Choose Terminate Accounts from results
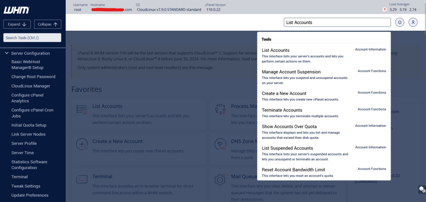Image resolution: width=426 pixels, height=202 pixels. point(282,110)
